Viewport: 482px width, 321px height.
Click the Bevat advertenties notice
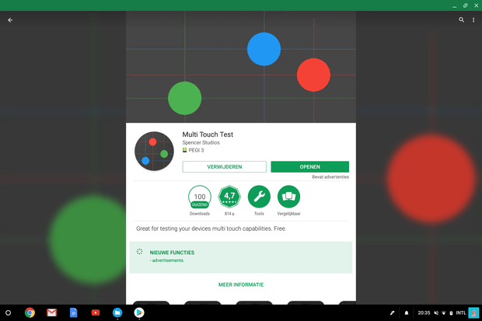330,176
